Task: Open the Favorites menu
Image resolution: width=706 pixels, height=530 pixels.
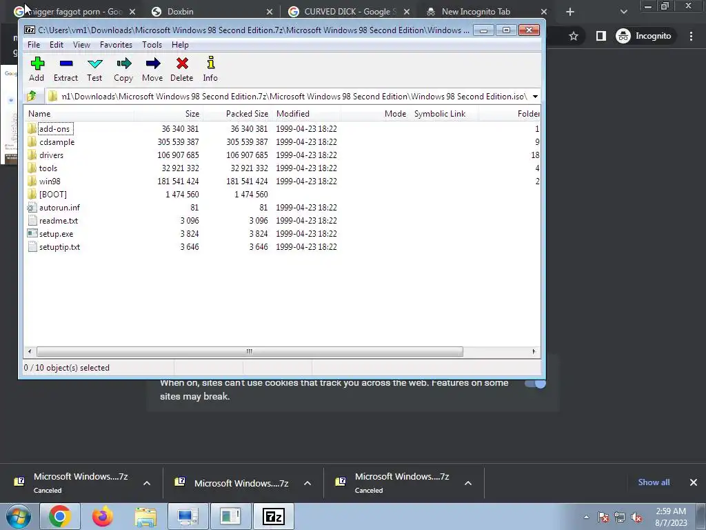Action: (x=116, y=45)
